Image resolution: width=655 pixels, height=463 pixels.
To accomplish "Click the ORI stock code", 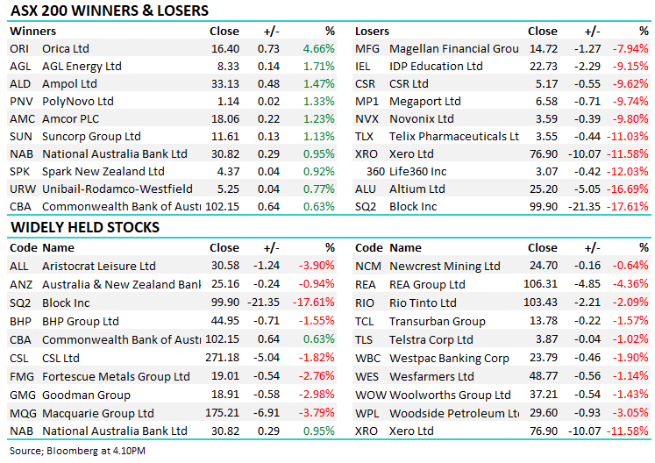I will [19, 49].
